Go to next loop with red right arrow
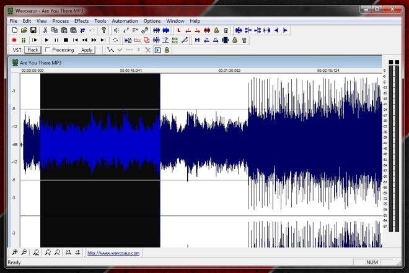The height and width of the screenshot is (273, 409). [198, 30]
